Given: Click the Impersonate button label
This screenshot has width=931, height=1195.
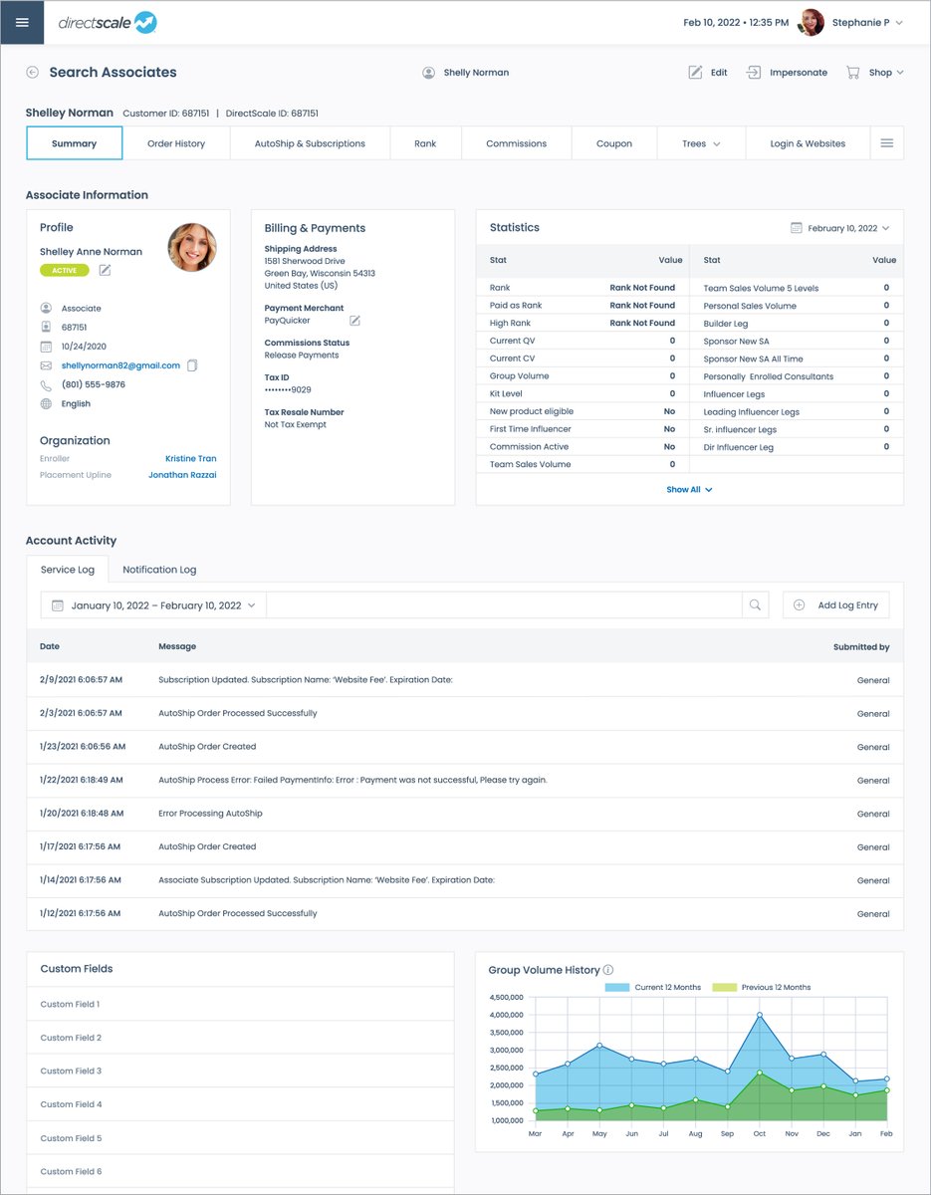Looking at the screenshot, I should tap(799, 73).
